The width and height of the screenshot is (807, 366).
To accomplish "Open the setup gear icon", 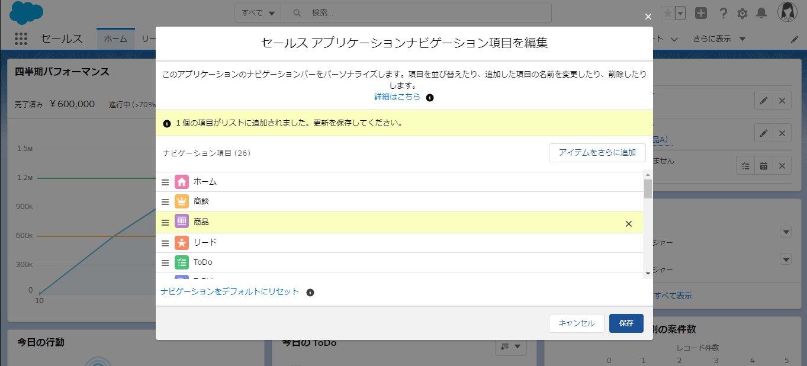I will (742, 13).
